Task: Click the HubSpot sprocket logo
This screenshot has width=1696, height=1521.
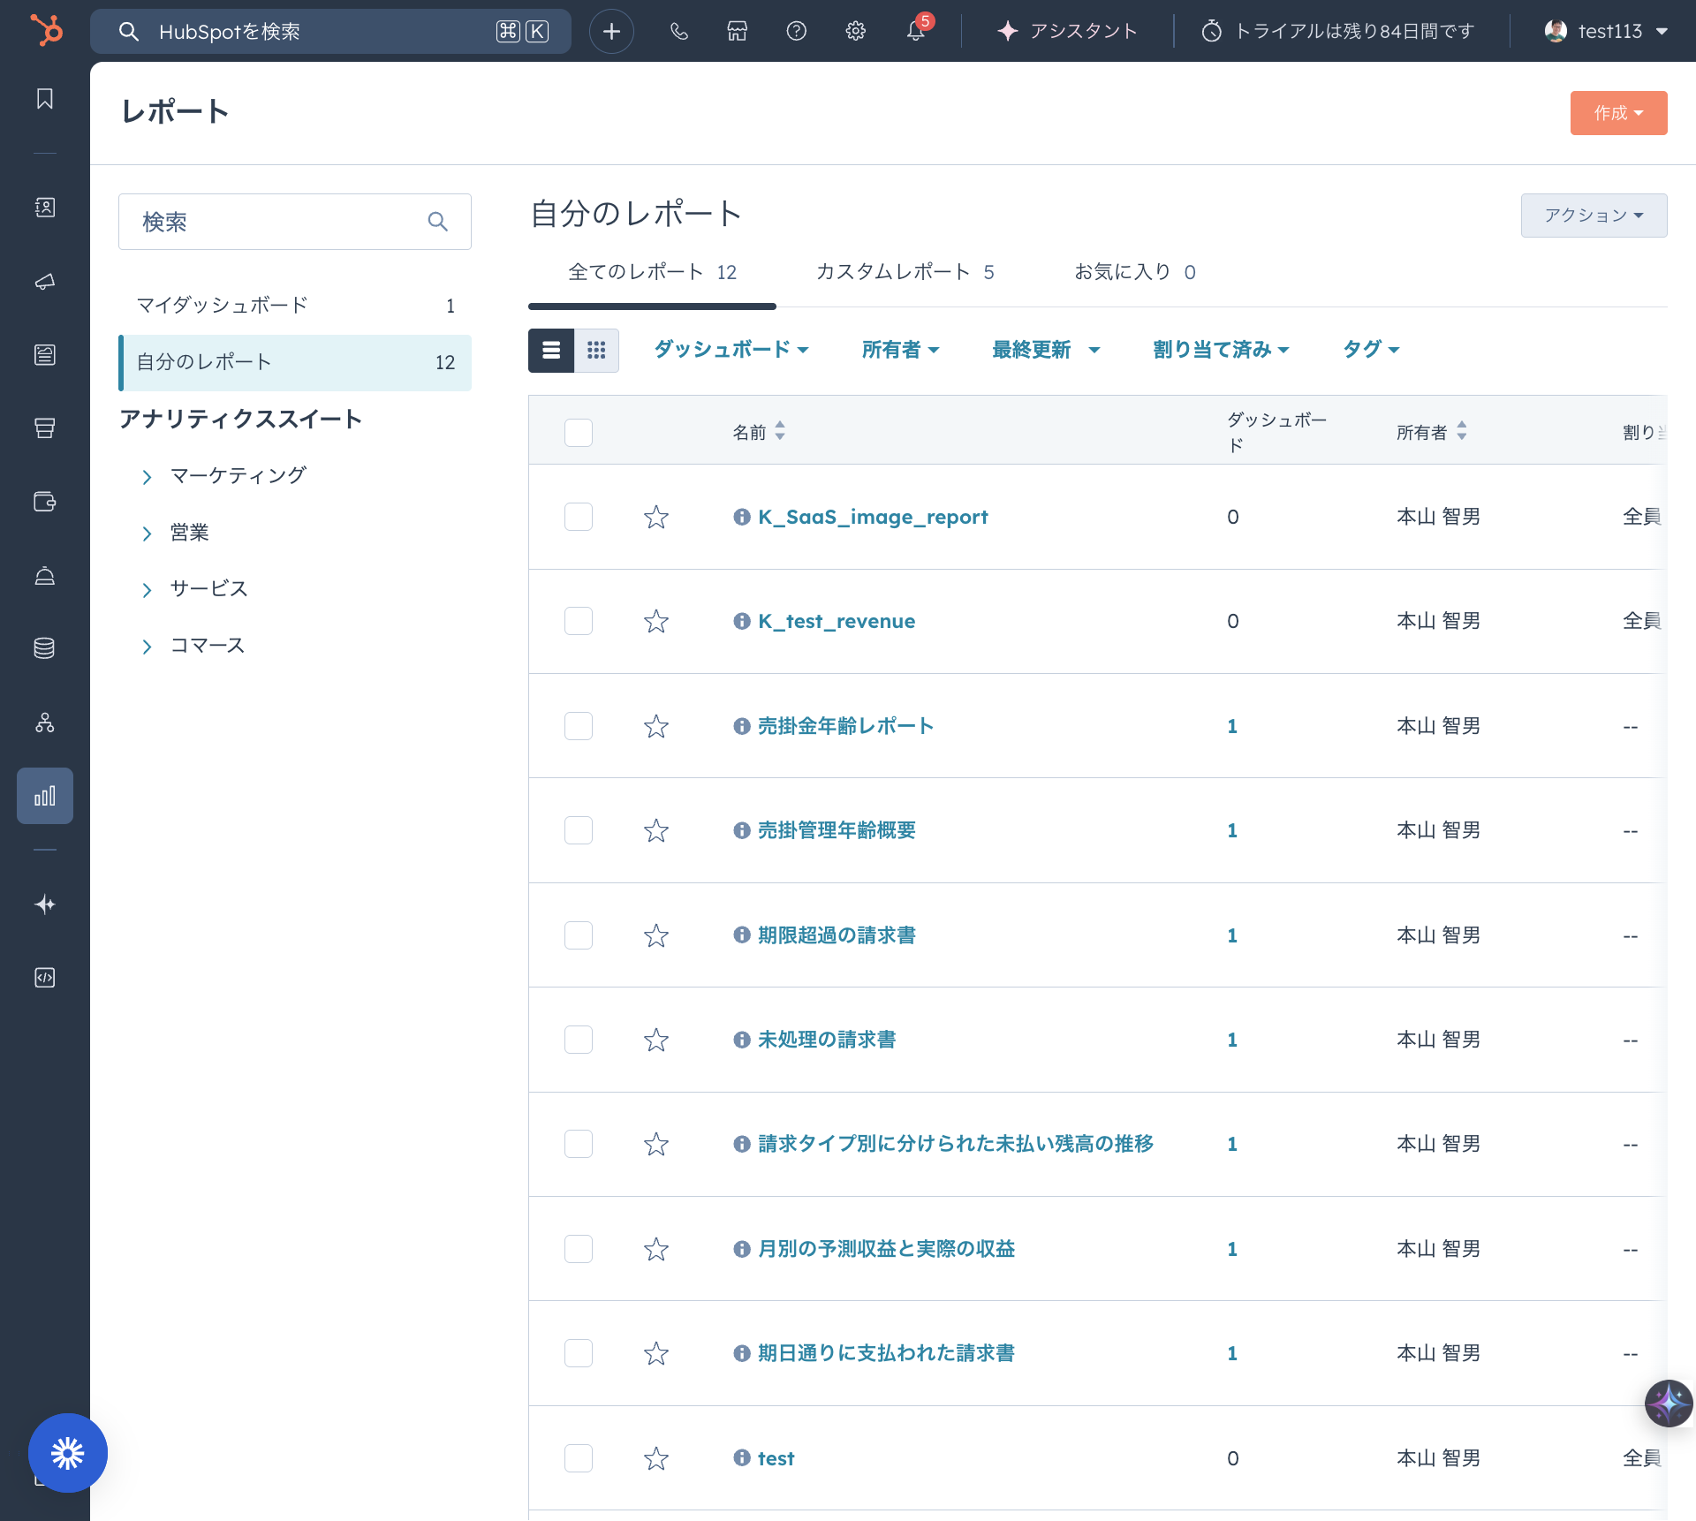Action: pos(46,30)
